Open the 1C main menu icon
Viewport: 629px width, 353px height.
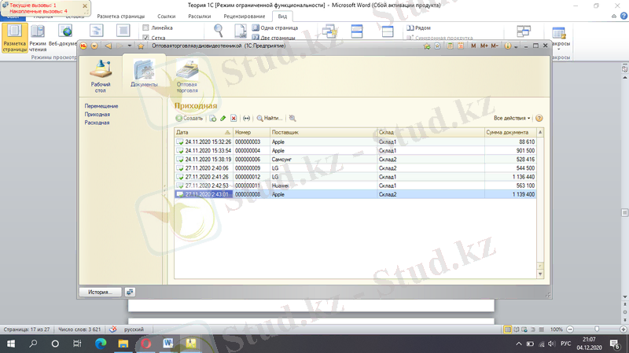click(x=83, y=46)
